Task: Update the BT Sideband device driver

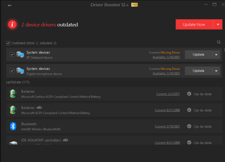Action: click(198, 55)
